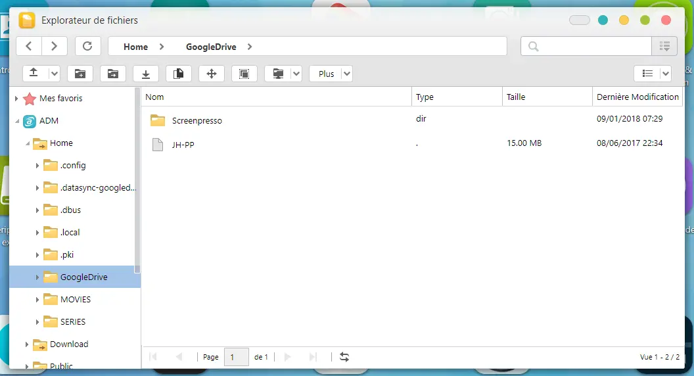Switch to list view icon
Screen dimensions: 694x376
pos(647,74)
